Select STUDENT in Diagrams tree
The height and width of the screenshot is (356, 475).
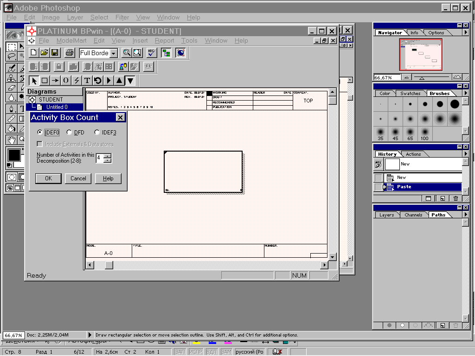tap(51, 99)
